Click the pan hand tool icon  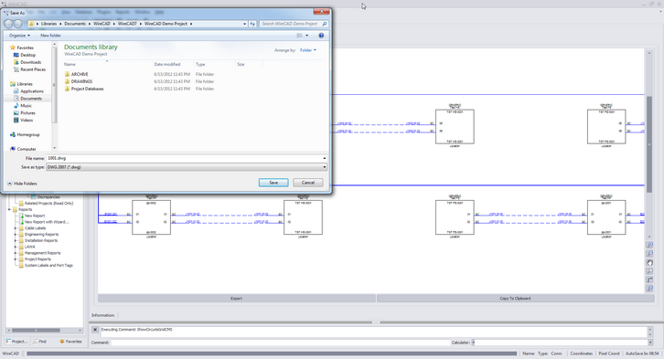tap(649, 262)
